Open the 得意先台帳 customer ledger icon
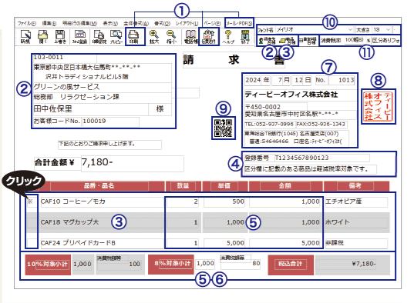 tap(267, 41)
